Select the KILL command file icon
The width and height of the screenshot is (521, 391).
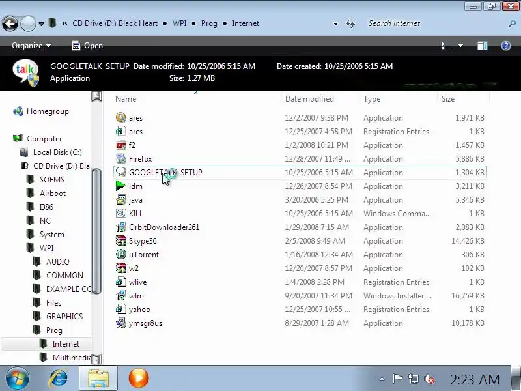[x=121, y=213]
